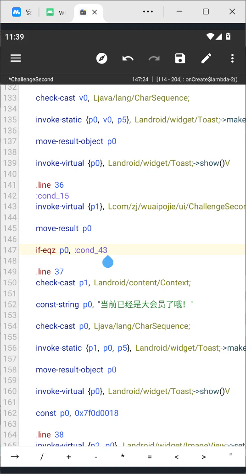Insert slash symbol from shortcut bar
The width and height of the screenshot is (246, 474).
pos(42,457)
